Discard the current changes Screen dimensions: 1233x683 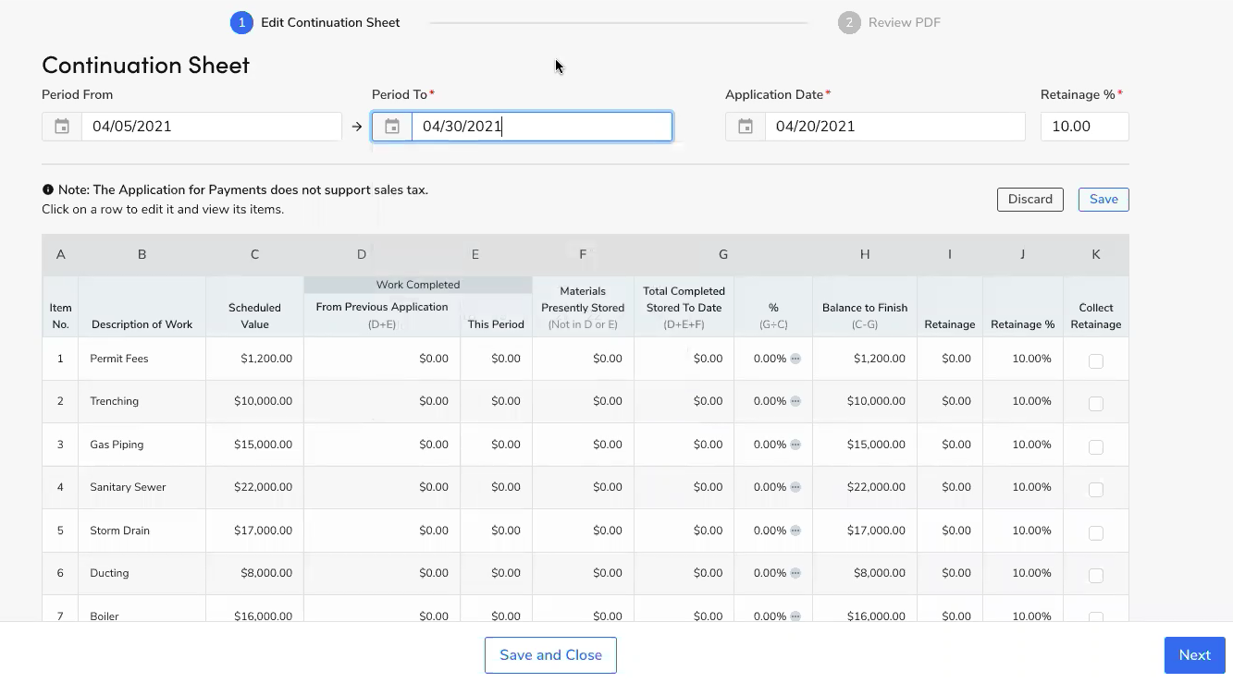(1030, 199)
